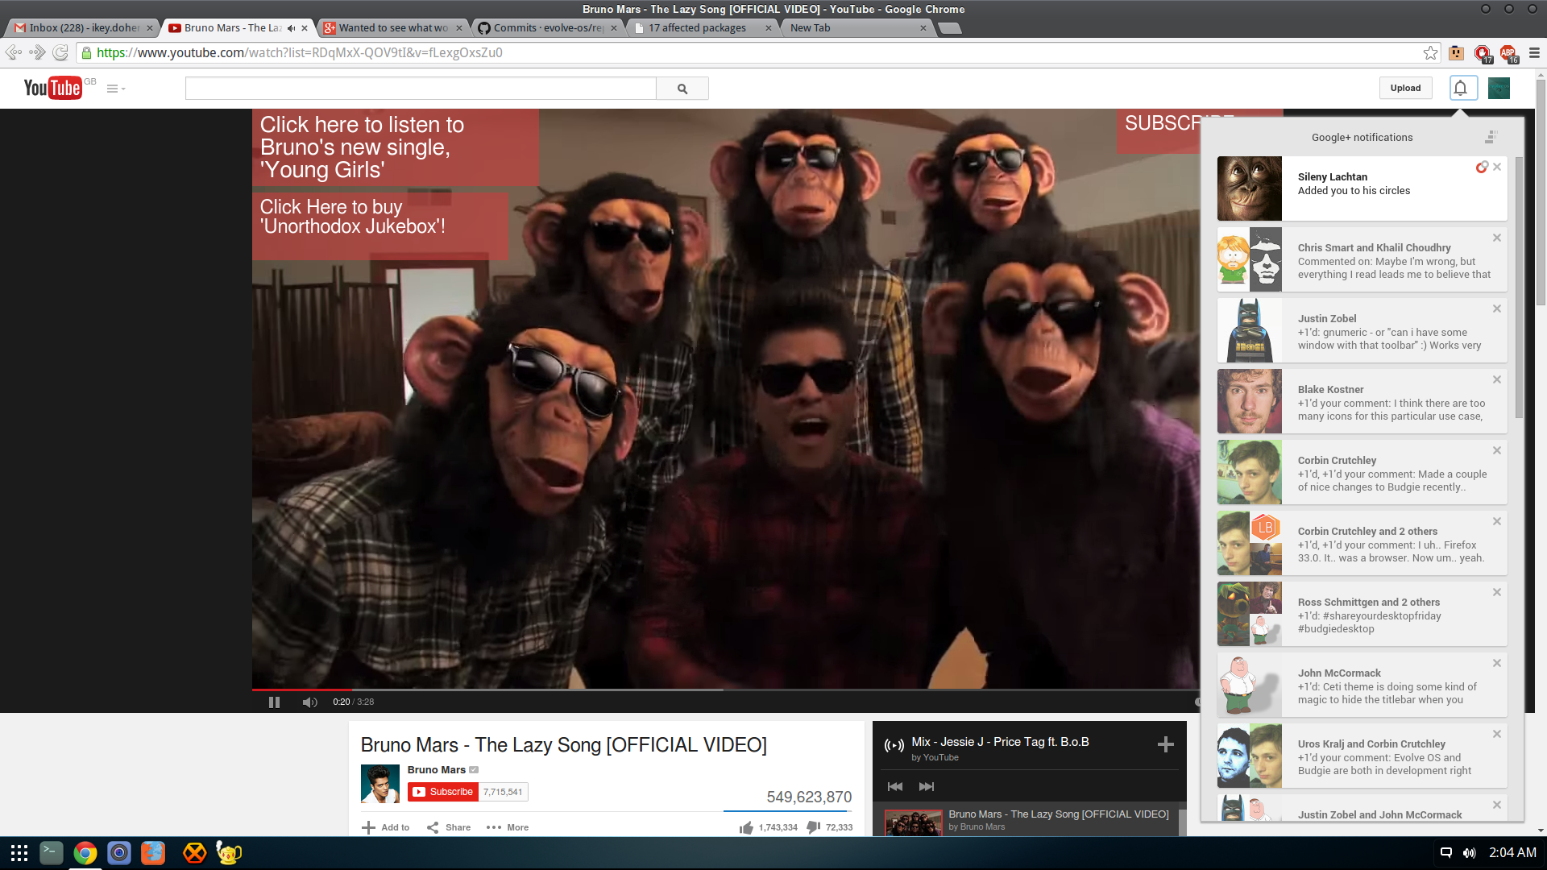Open the system volume tray icon
This screenshot has width=1547, height=870.
tap(1469, 852)
